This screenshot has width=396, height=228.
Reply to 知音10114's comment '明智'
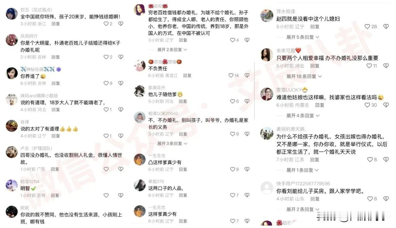click(x=55, y=196)
